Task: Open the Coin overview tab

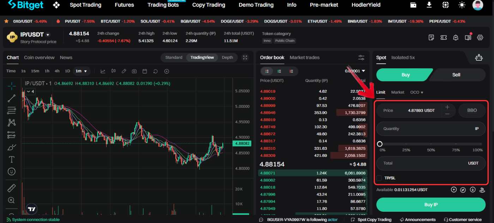Action: click(x=39, y=57)
